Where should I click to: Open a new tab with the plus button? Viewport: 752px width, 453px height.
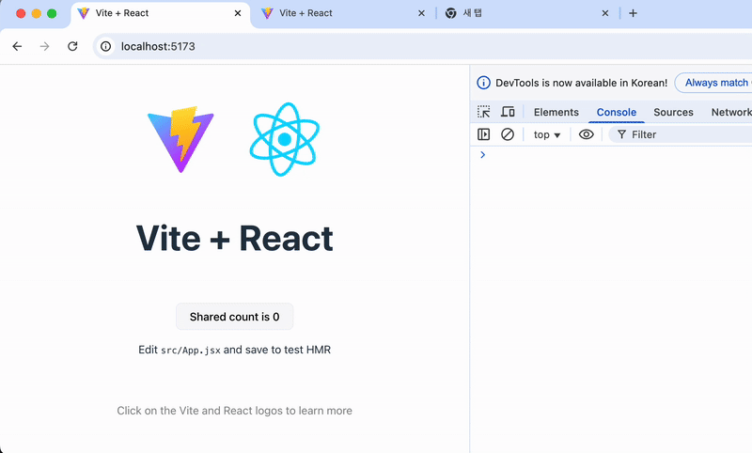633,13
